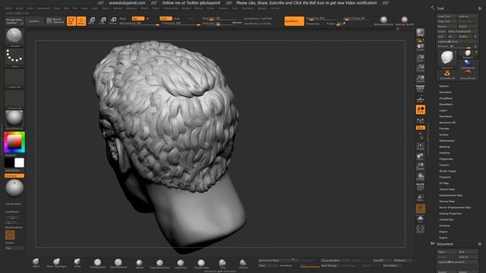
Task: Open the Dots stroke type picker
Action: coord(14,57)
